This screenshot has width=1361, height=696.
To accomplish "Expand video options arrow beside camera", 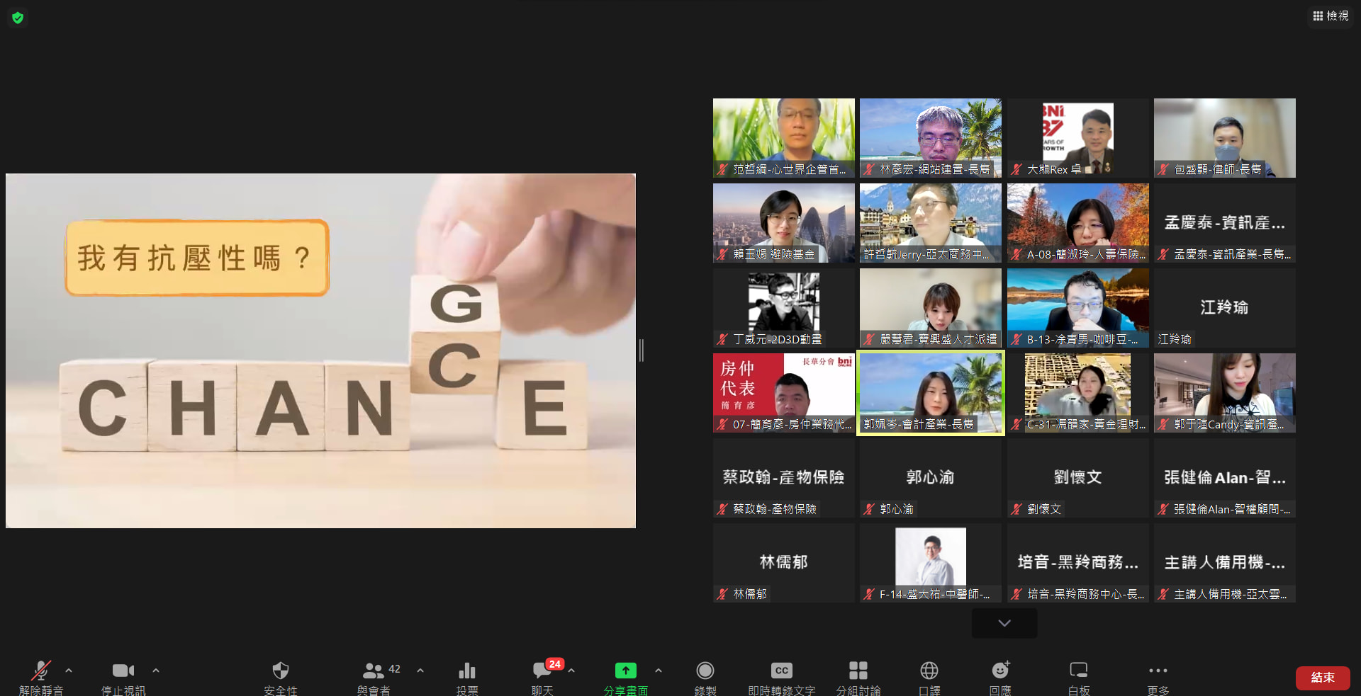I will tap(156, 670).
